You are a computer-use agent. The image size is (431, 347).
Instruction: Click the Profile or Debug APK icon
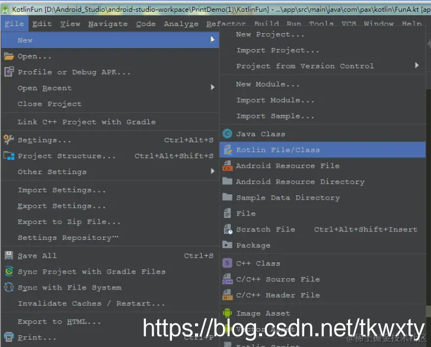coord(9,72)
